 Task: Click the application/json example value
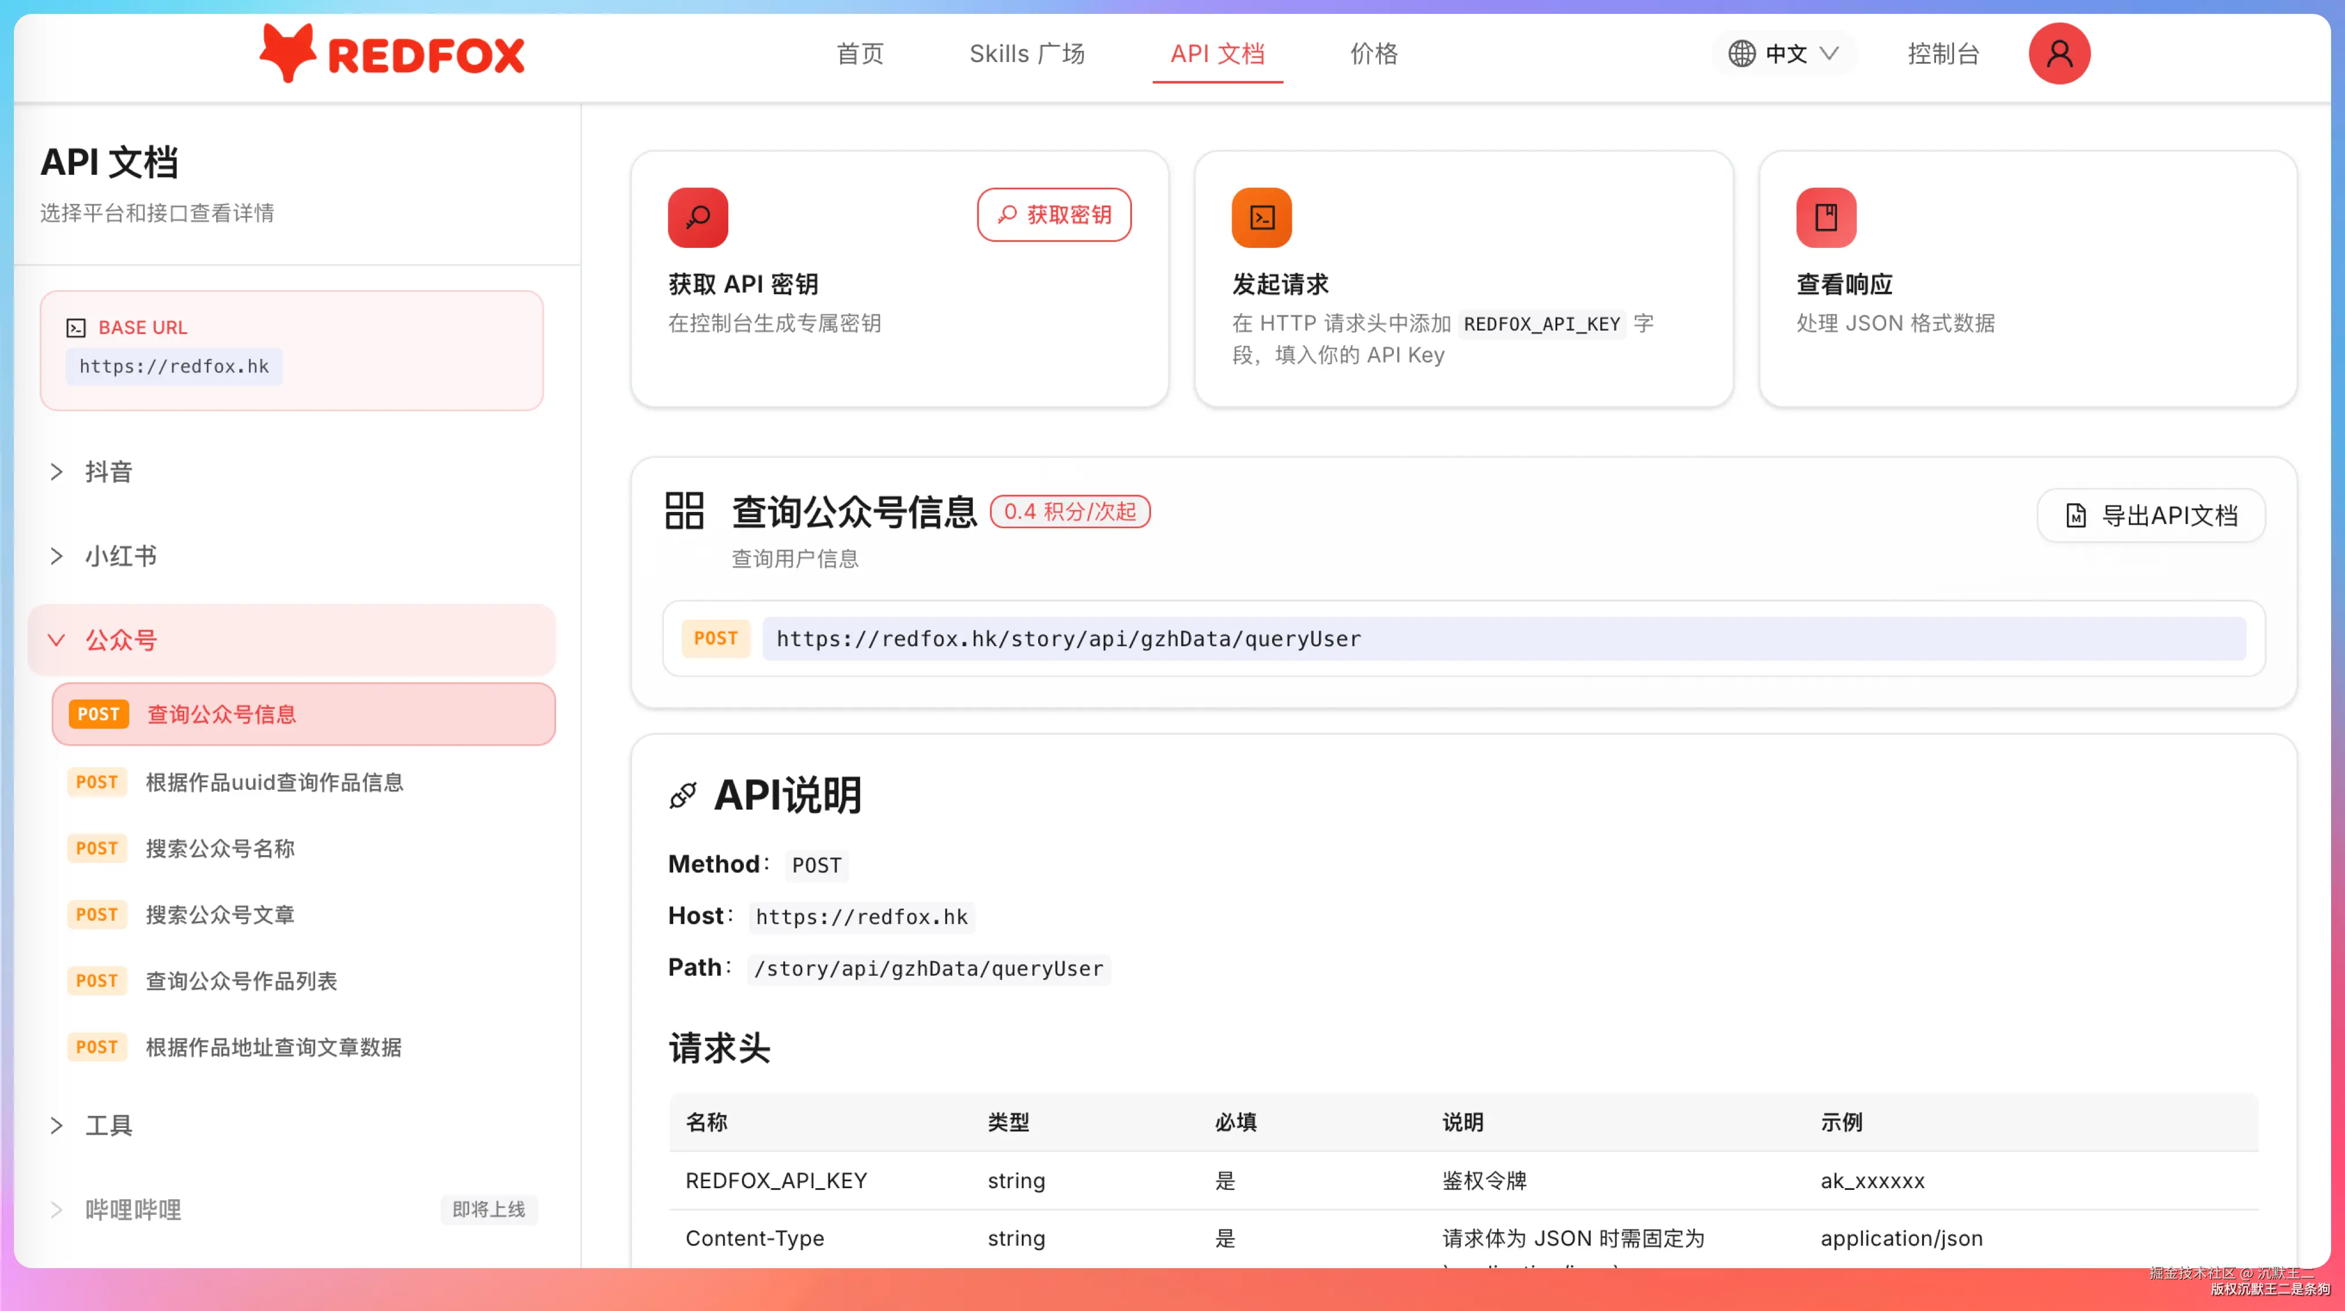tap(1901, 1238)
